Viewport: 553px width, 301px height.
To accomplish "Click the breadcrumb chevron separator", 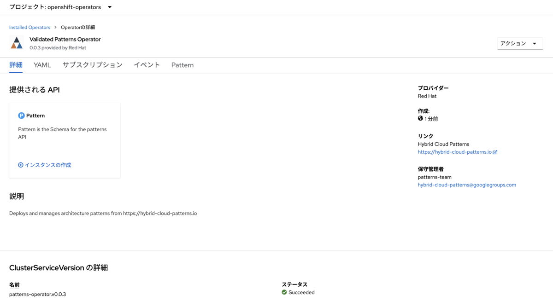I will (x=56, y=28).
